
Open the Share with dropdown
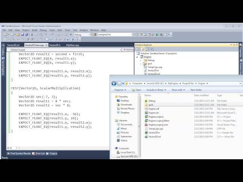[x=178, y=90]
